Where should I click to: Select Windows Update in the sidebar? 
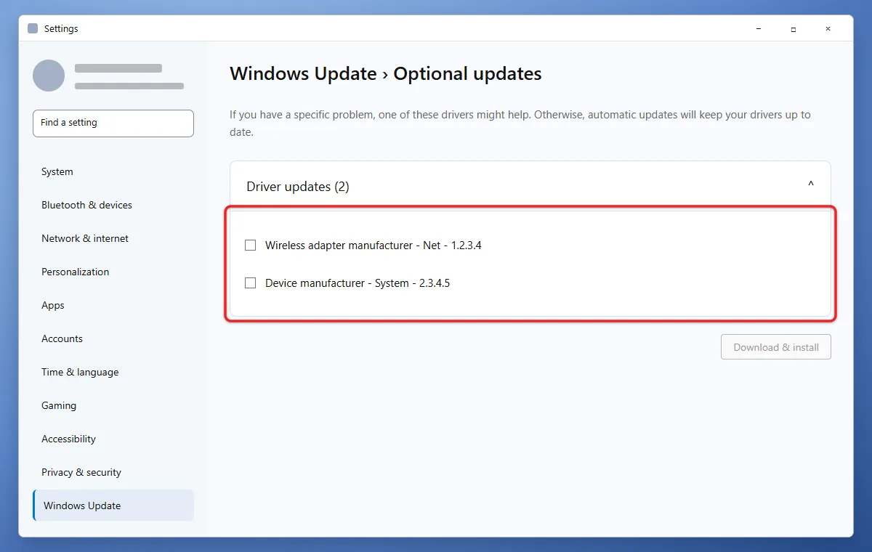[113, 506]
